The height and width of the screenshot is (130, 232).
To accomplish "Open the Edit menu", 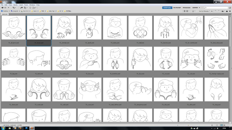I will click(6, 5).
